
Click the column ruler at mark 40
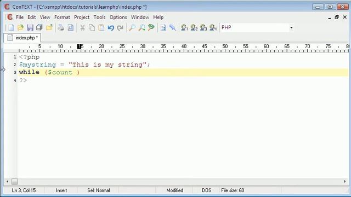[x=184, y=47]
